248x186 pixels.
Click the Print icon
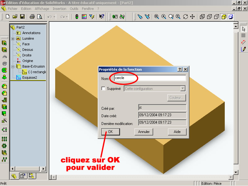[32, 16]
